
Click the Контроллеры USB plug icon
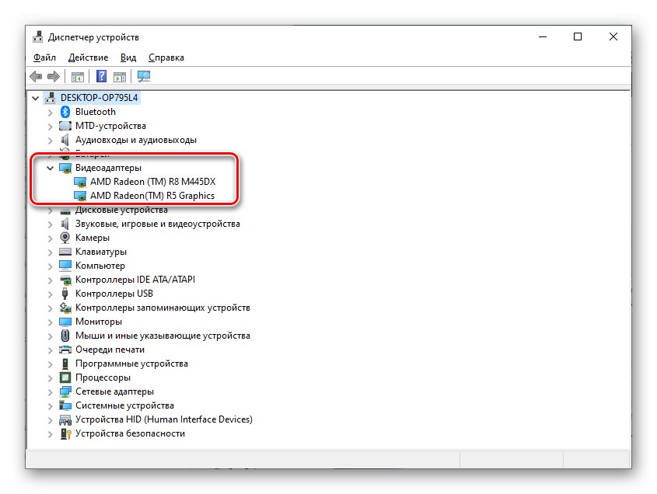65,294
